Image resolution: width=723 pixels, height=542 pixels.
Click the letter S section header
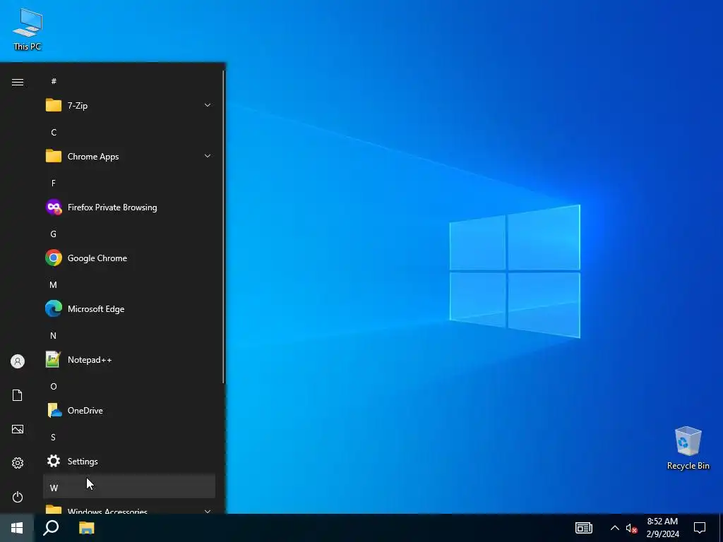(129, 437)
